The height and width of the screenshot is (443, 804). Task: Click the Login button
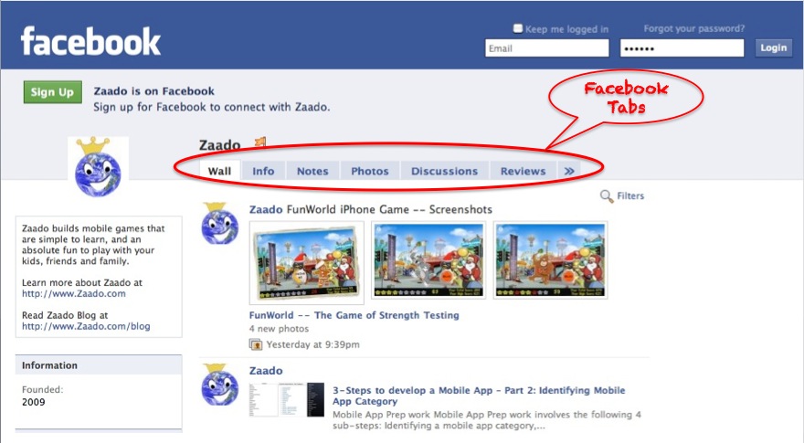tap(773, 47)
